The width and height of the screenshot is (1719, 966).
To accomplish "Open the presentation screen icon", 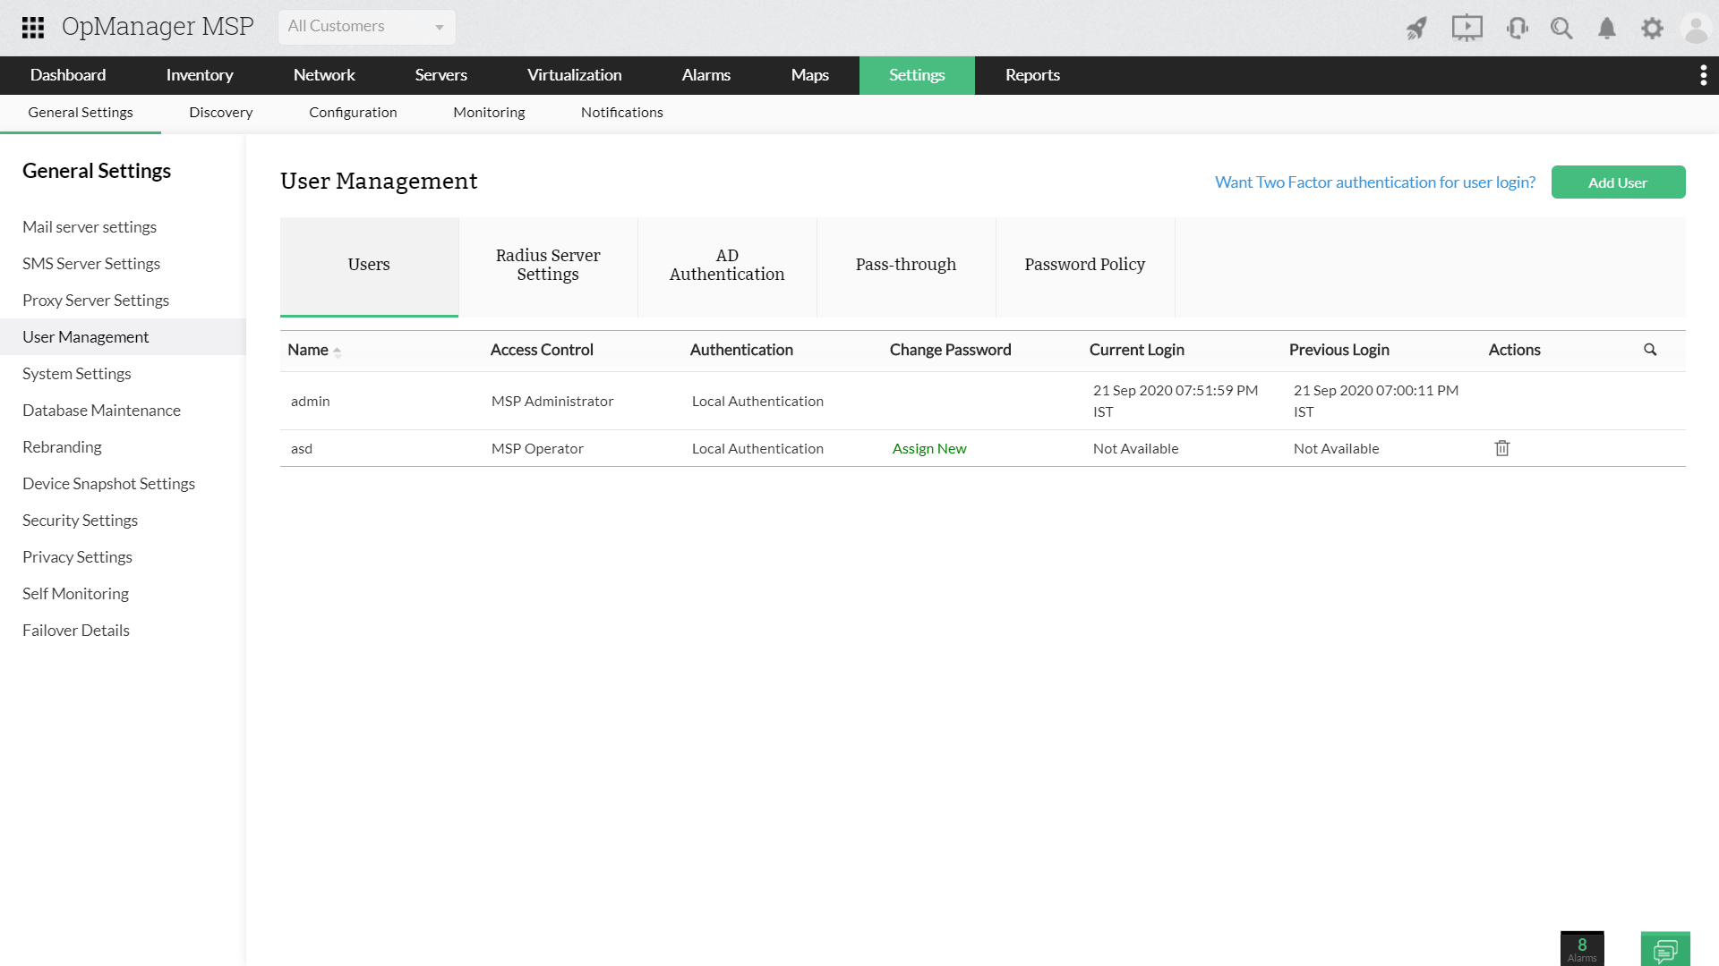I will point(1467,29).
